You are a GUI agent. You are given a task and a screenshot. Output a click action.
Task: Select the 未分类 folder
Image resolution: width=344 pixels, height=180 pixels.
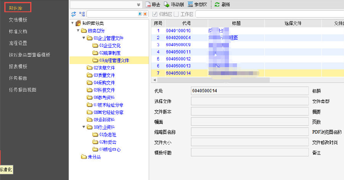click(x=91, y=157)
